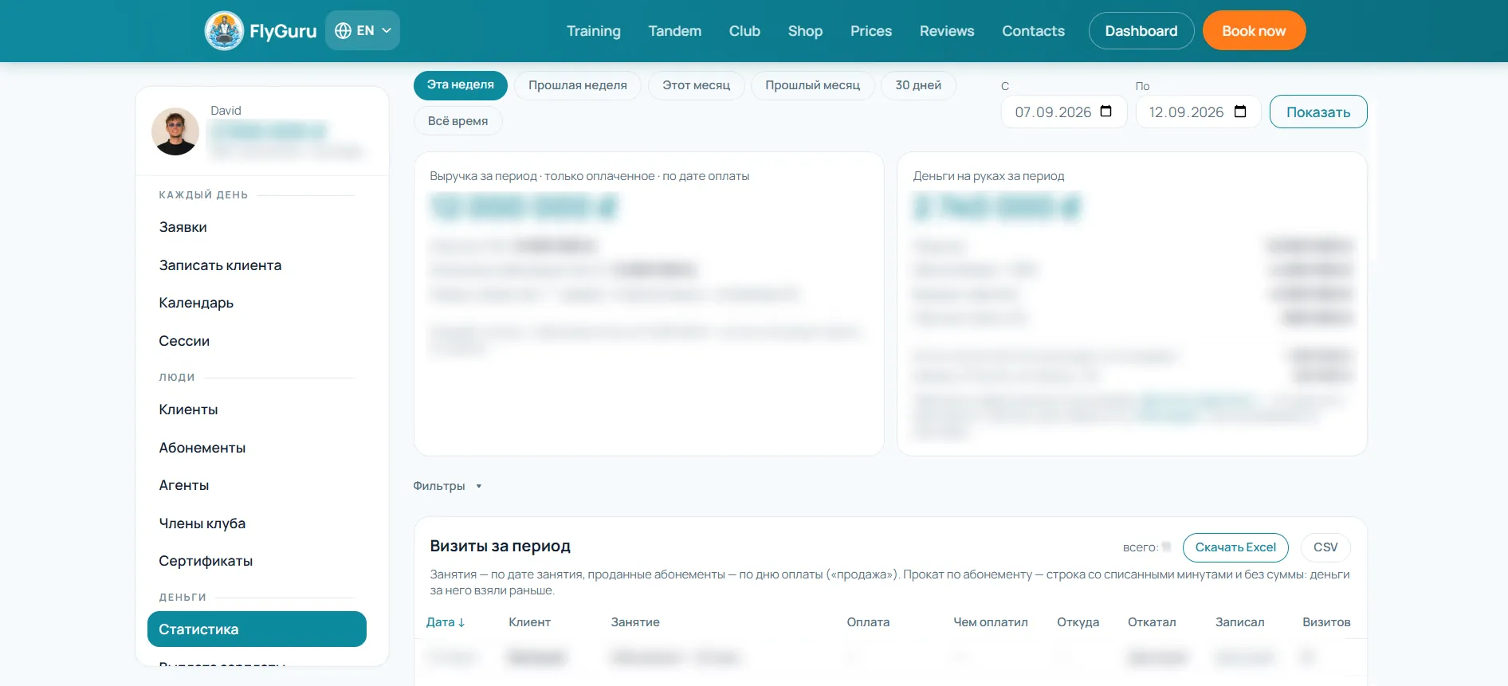Screen dimensions: 1508x686
Task: Open the Tandem nav item
Action: pos(675,31)
